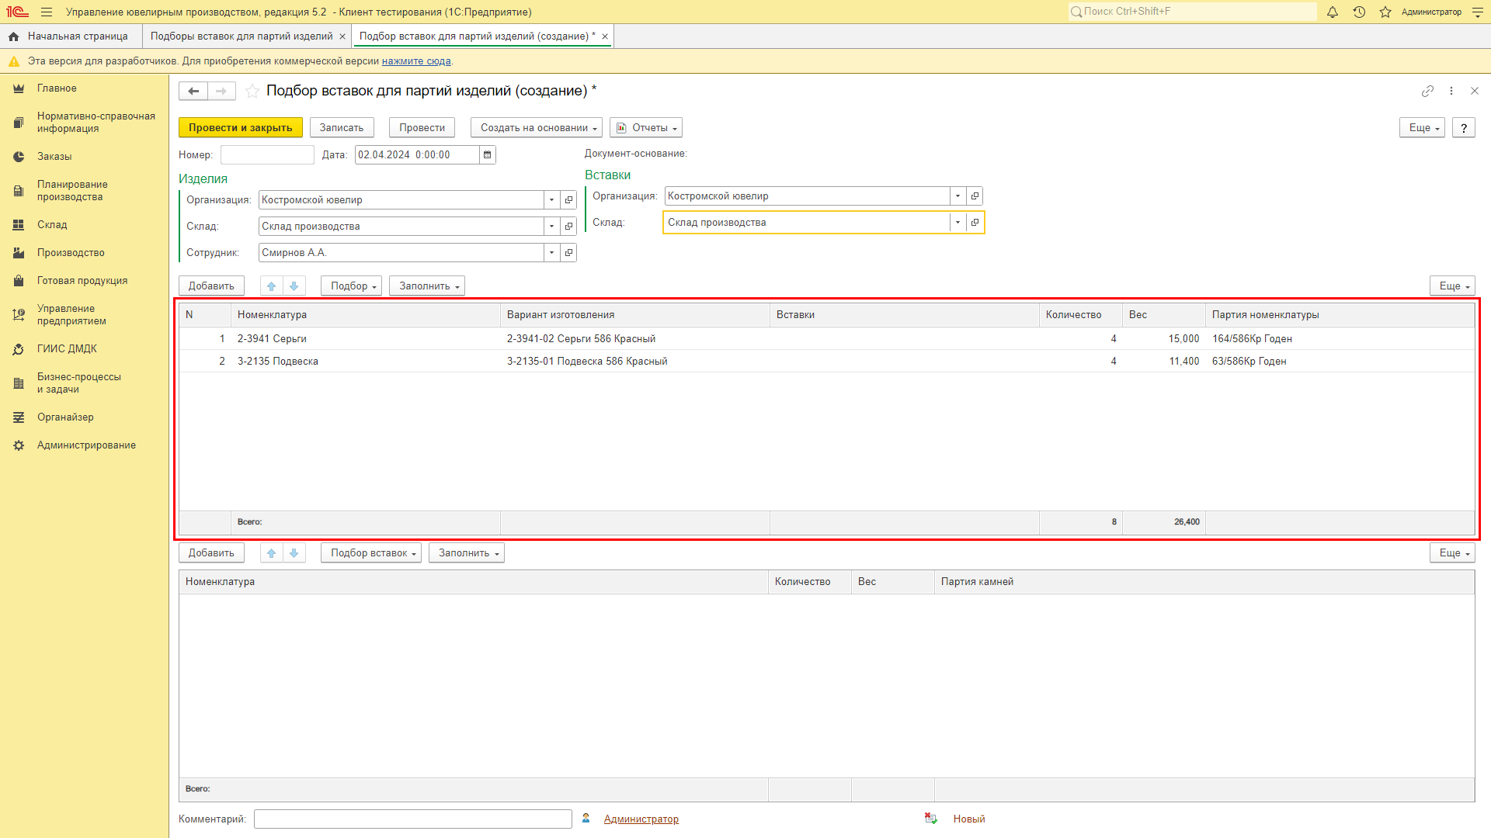Move row down in Вставки table

pos(294,552)
